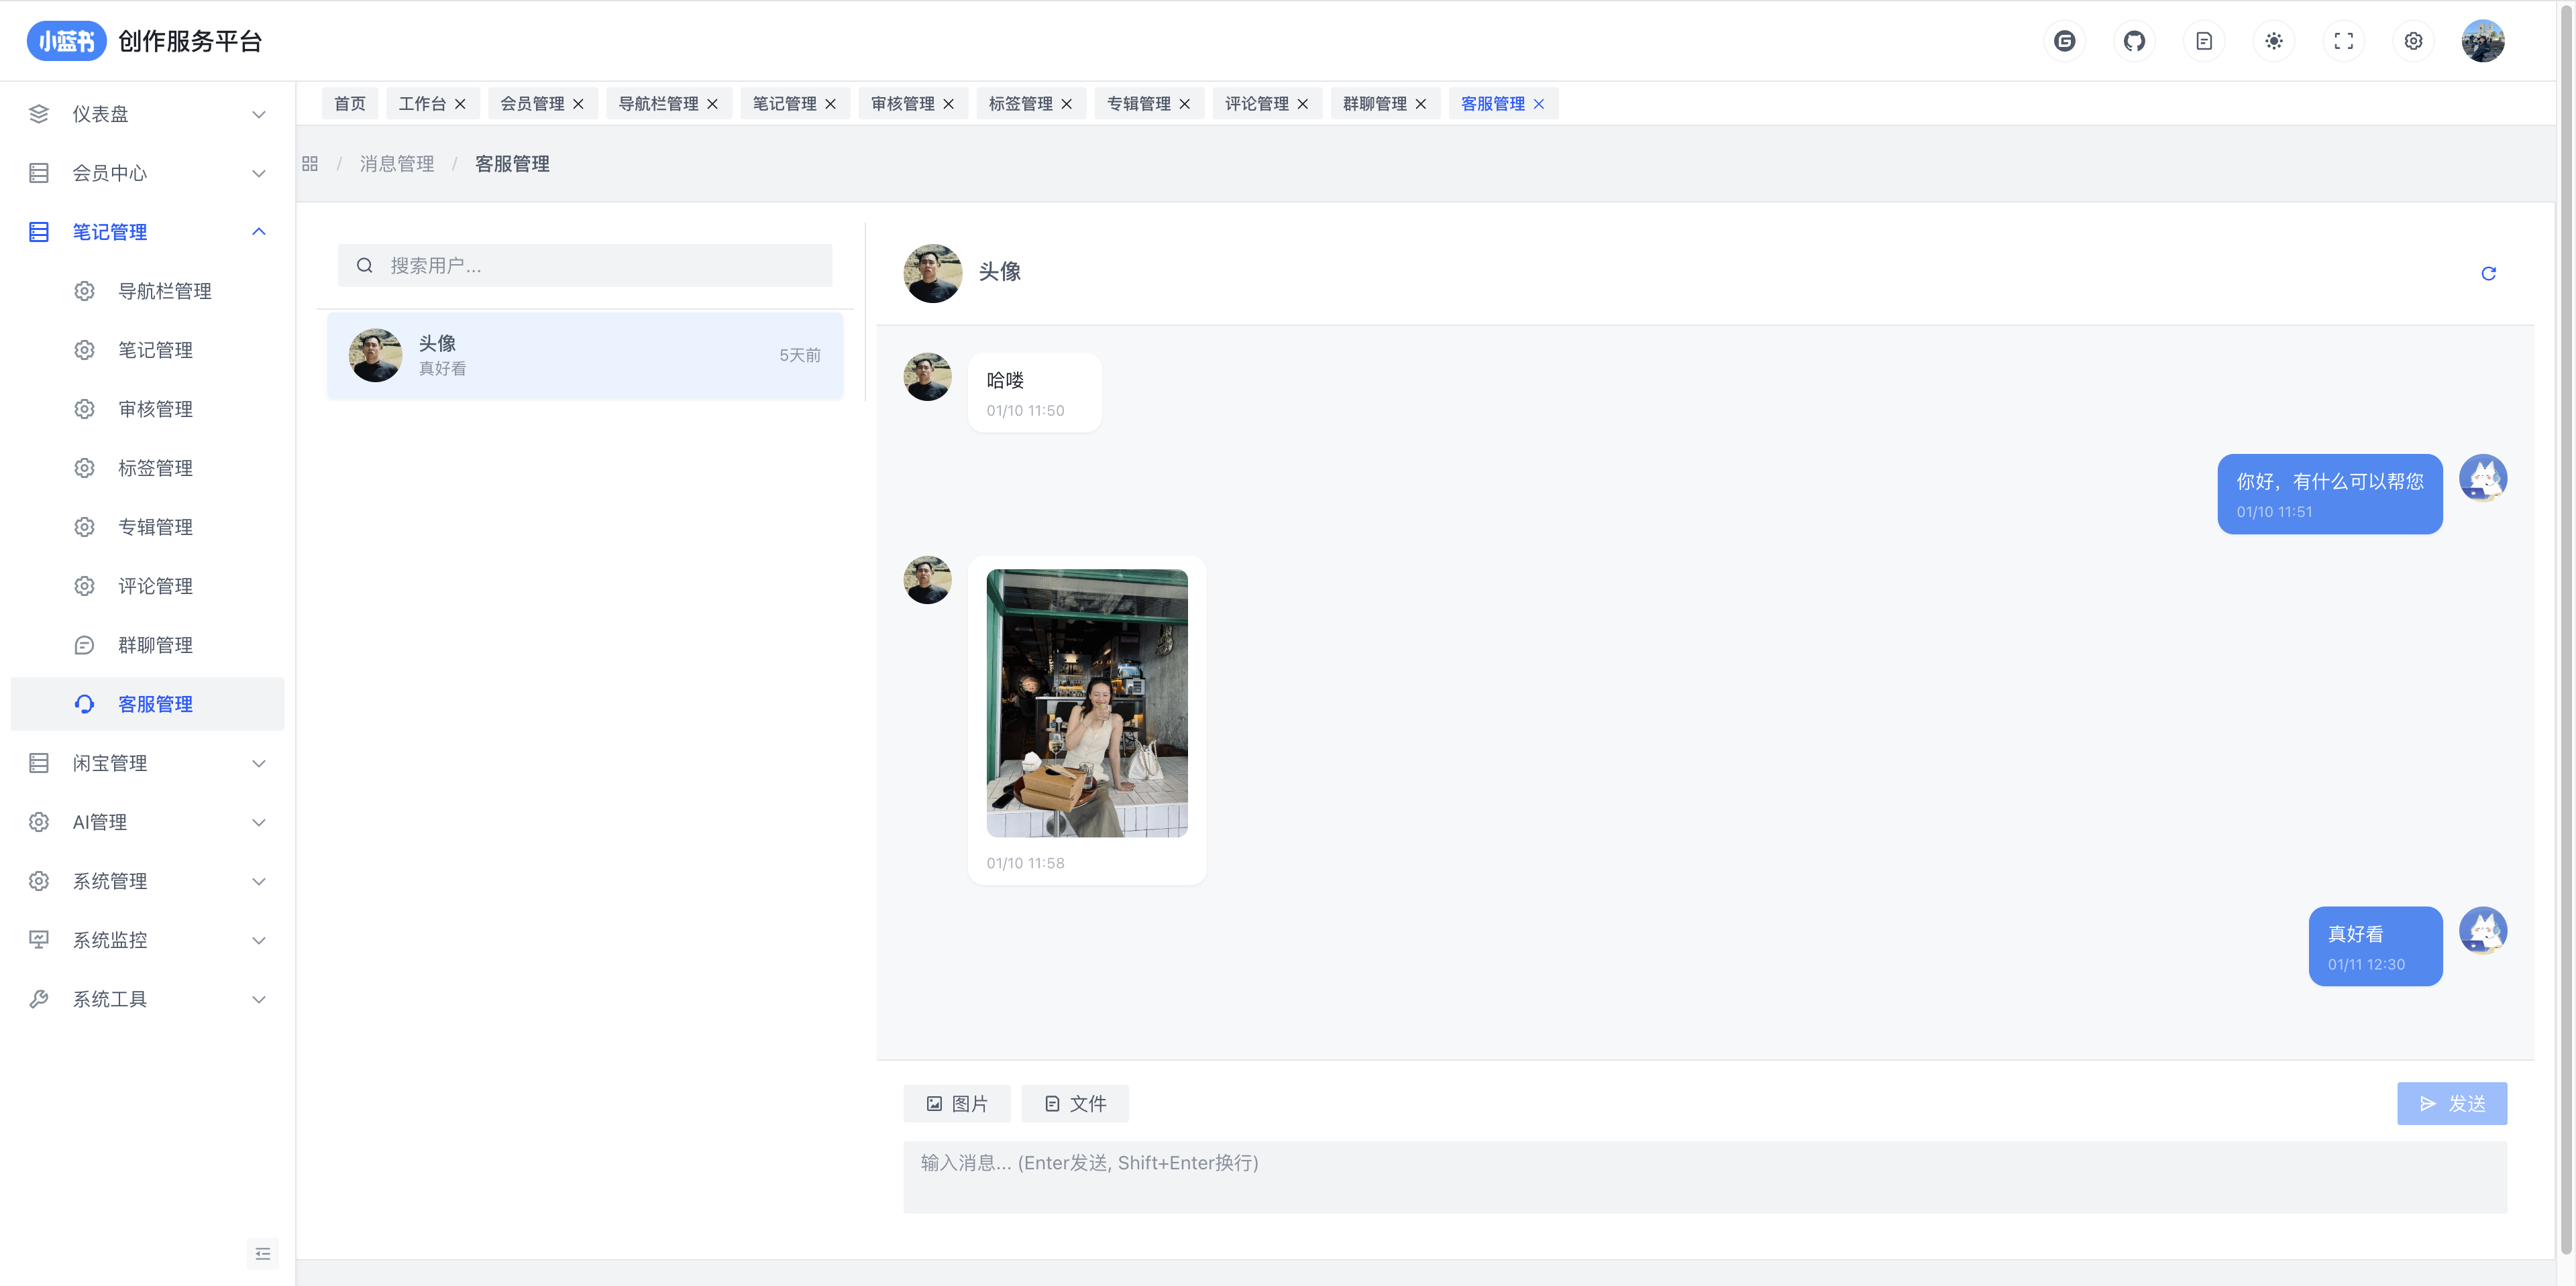Click the breadcrumb home grid icon
The width and height of the screenshot is (2576, 1286).
[310, 164]
